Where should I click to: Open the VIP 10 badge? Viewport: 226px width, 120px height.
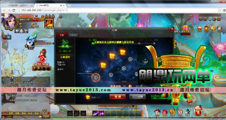36,19
